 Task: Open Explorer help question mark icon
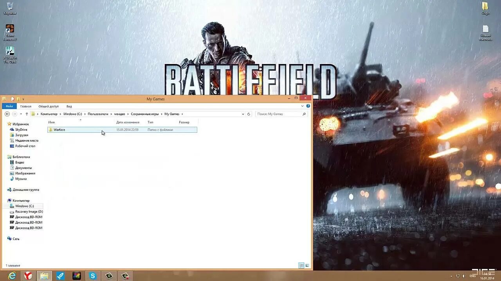[x=308, y=106]
